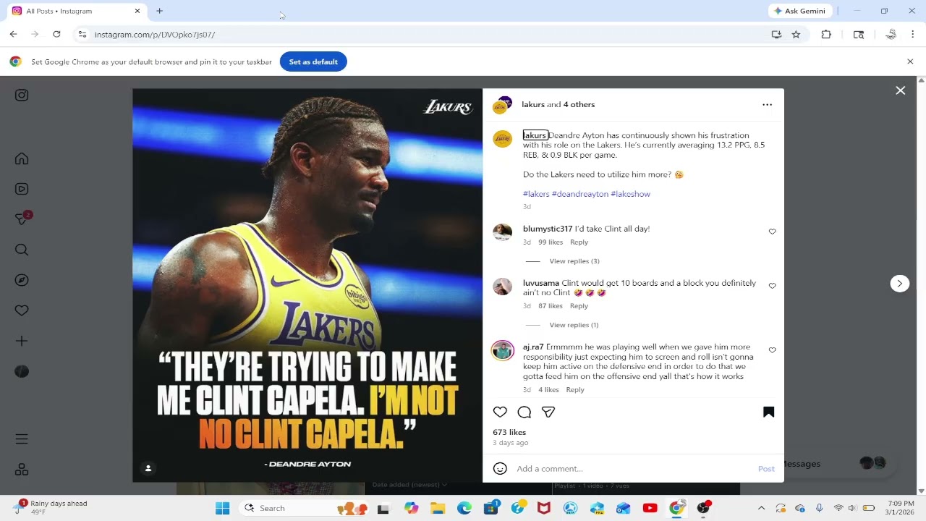Show hidden system tray icons
926x521 pixels.
click(761, 508)
